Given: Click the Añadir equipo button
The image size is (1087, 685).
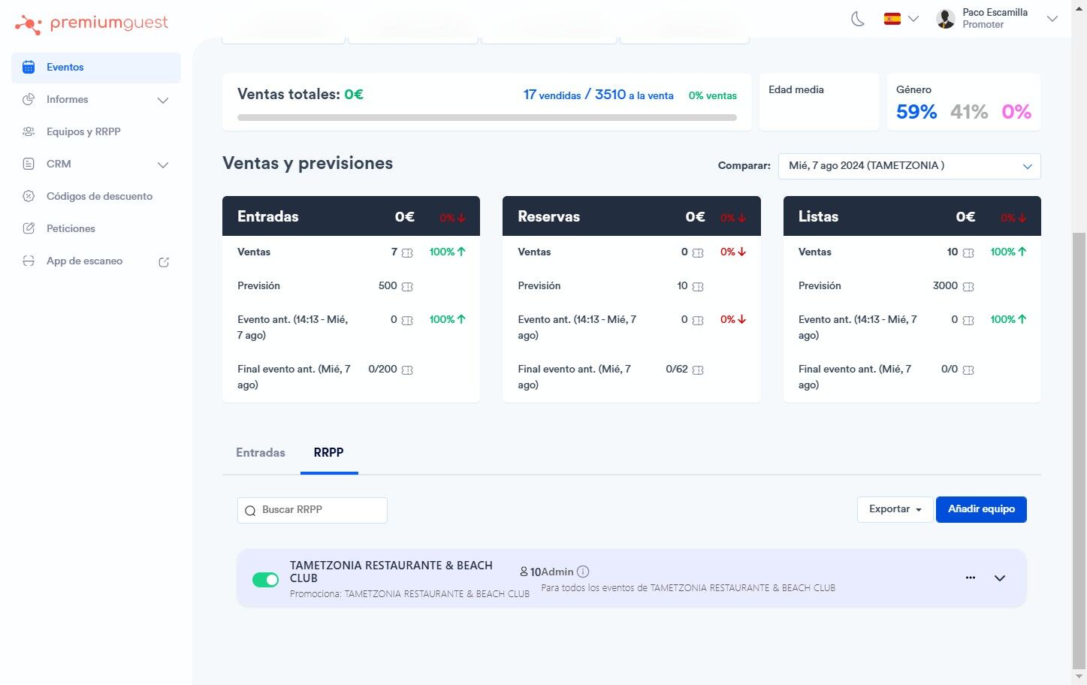Looking at the screenshot, I should tap(981, 509).
